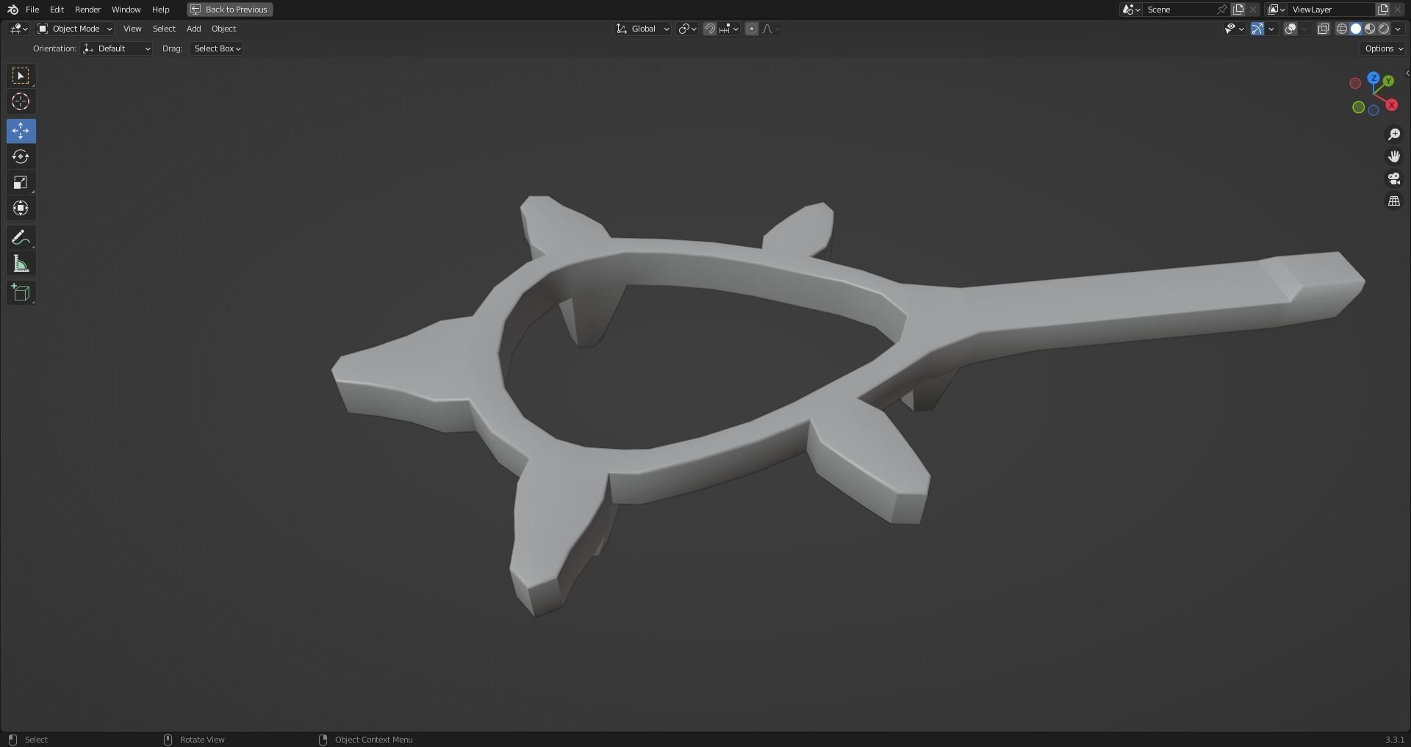The height and width of the screenshot is (747, 1411).
Task: Open the editor type selector
Action: click(18, 29)
